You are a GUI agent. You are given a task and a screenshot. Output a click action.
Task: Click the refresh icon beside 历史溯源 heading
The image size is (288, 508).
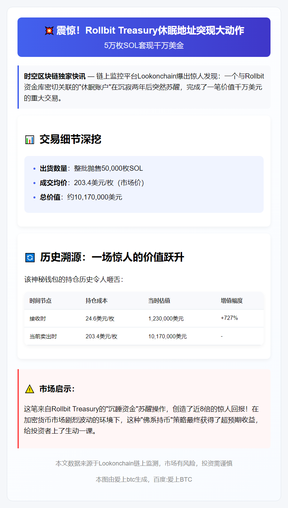tap(29, 257)
